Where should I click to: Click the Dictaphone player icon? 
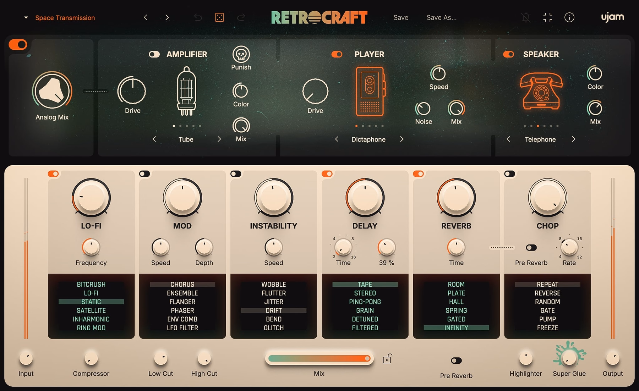tap(370, 92)
